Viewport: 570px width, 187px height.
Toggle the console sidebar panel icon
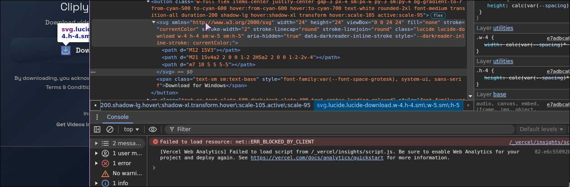pos(97,129)
